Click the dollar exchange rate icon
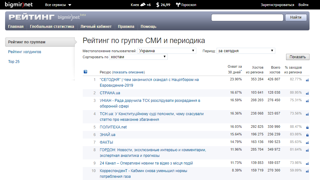320x180 pixels. 158,5
